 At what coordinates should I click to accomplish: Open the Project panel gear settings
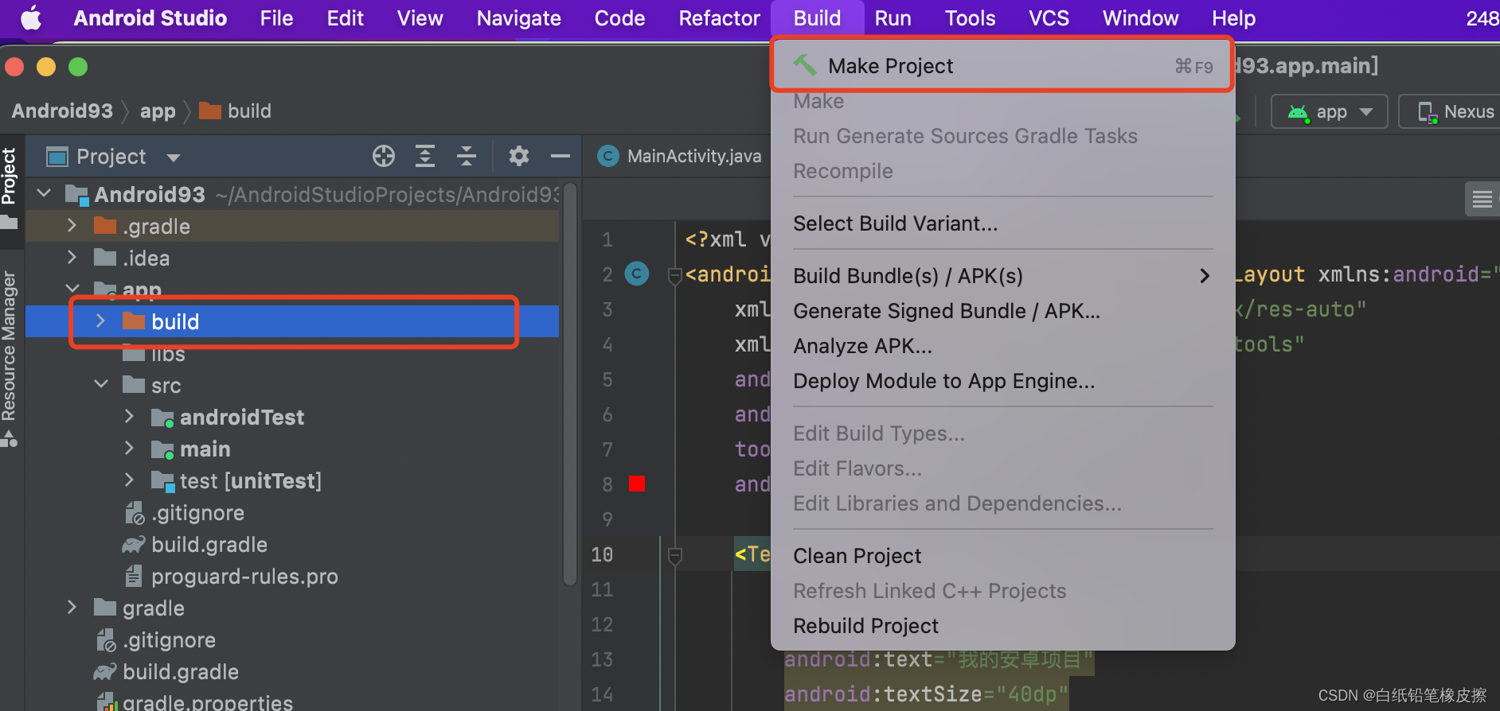(x=519, y=156)
